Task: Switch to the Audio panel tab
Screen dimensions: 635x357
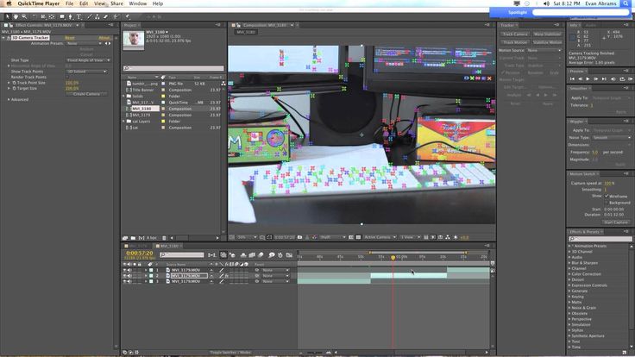Action: coord(590,25)
